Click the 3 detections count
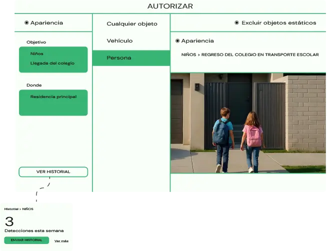Image resolution: width=327 pixels, height=251 pixels. click(x=9, y=221)
